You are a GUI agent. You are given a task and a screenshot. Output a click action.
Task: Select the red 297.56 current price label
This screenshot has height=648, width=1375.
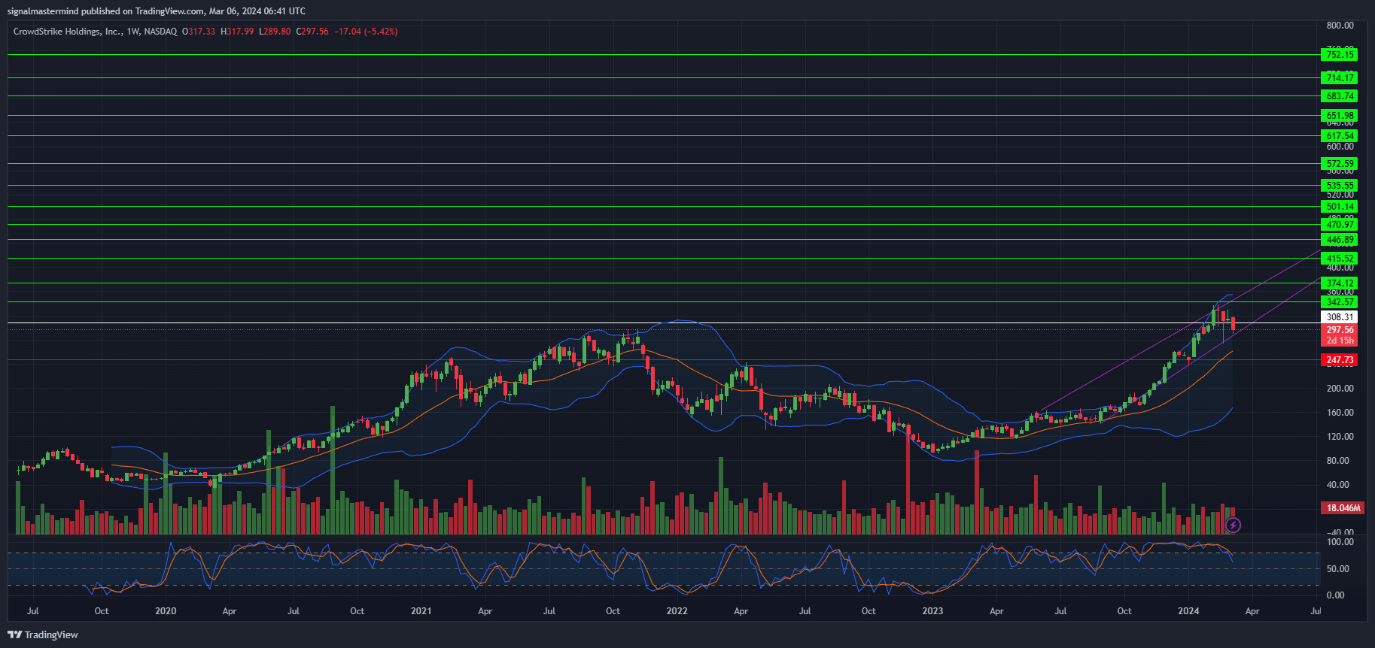tap(1340, 330)
